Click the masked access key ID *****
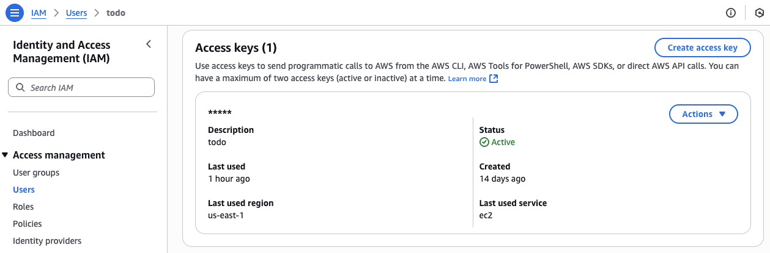 point(220,113)
